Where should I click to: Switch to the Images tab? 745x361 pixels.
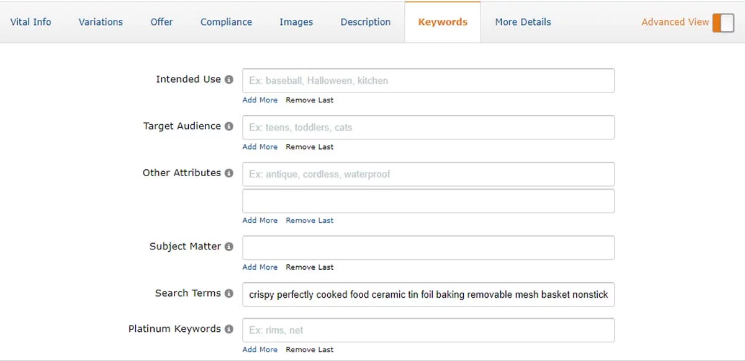pyautogui.click(x=296, y=21)
